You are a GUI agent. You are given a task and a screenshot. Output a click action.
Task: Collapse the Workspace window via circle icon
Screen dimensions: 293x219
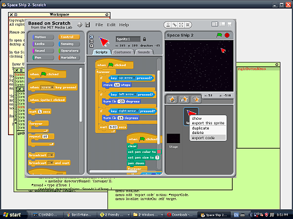(107, 14)
